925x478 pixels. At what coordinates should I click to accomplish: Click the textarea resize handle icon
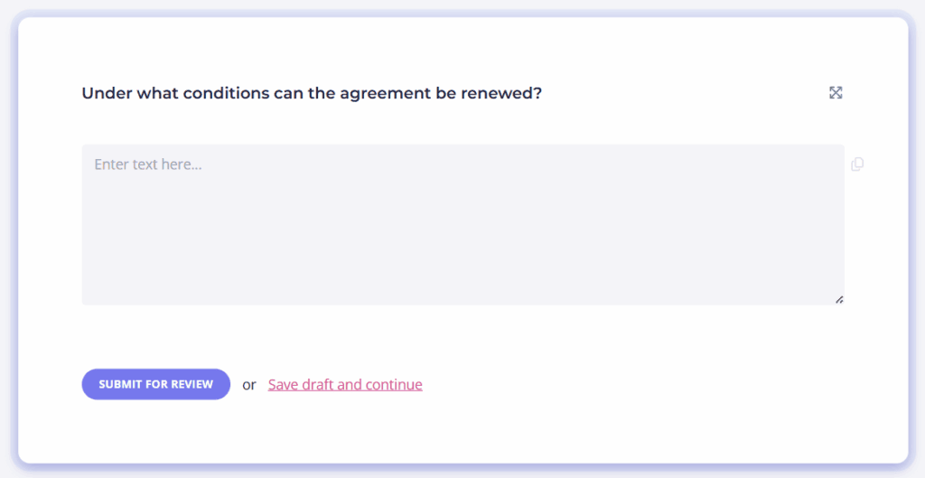(838, 299)
